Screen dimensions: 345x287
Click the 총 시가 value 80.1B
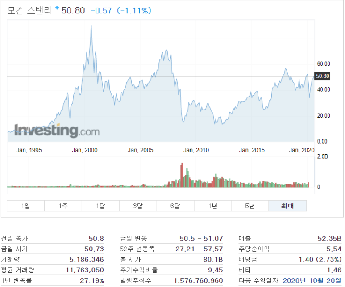(213, 259)
